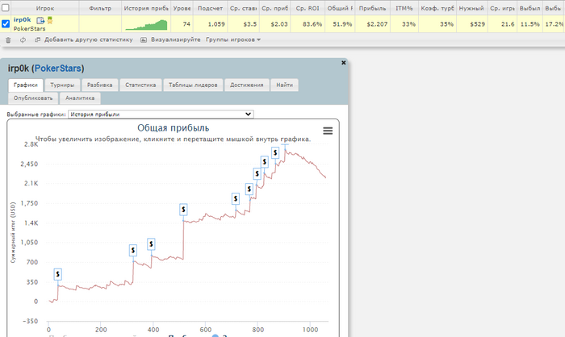Screen dimensions: 565x337
Task: Toggle the irp0k player row checkbox
Action: [x=6, y=23]
